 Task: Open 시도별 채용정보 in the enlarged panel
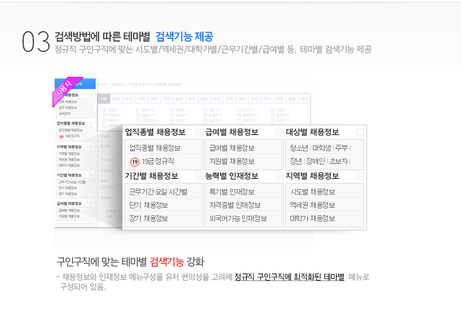point(312,192)
